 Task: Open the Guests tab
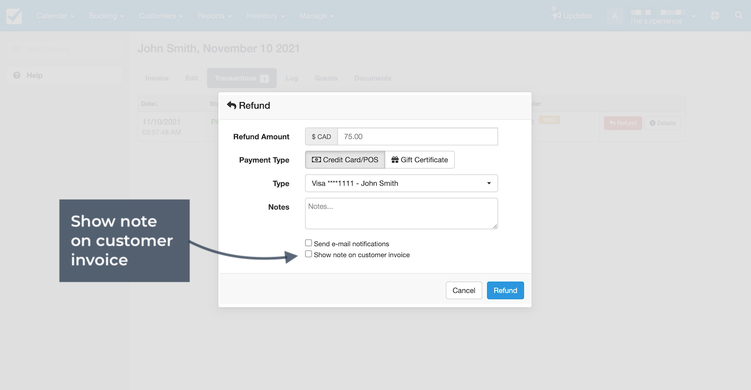point(326,78)
